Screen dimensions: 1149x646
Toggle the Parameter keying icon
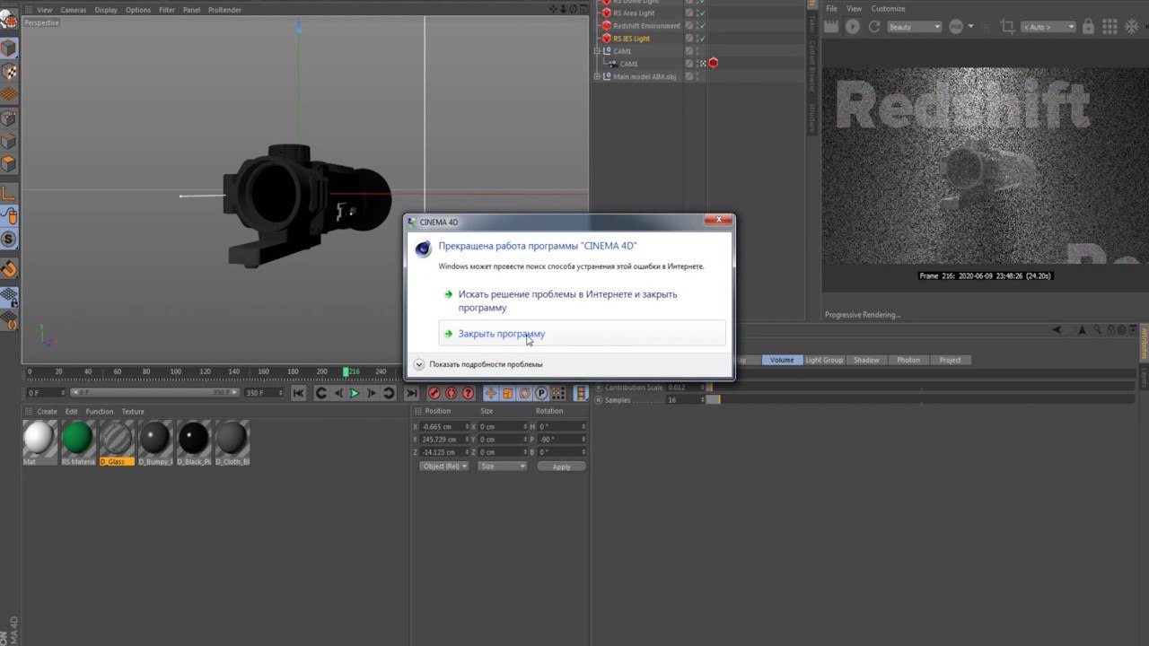click(x=541, y=393)
